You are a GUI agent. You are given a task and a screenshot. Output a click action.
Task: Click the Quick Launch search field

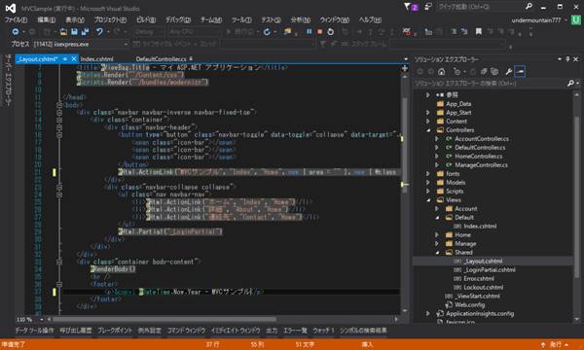click(x=481, y=7)
